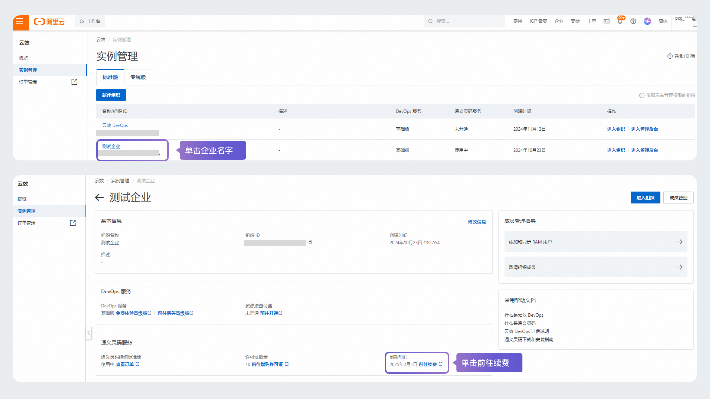
Task: Open 帮助文档 help documentation link
Action: (x=681, y=56)
